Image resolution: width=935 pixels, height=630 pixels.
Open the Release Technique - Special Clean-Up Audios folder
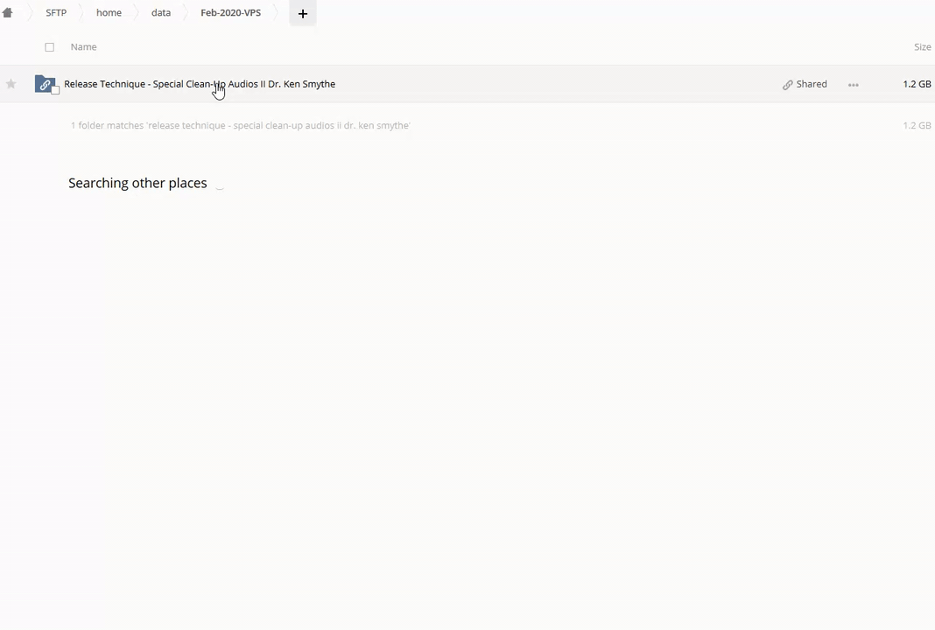pyautogui.click(x=200, y=84)
